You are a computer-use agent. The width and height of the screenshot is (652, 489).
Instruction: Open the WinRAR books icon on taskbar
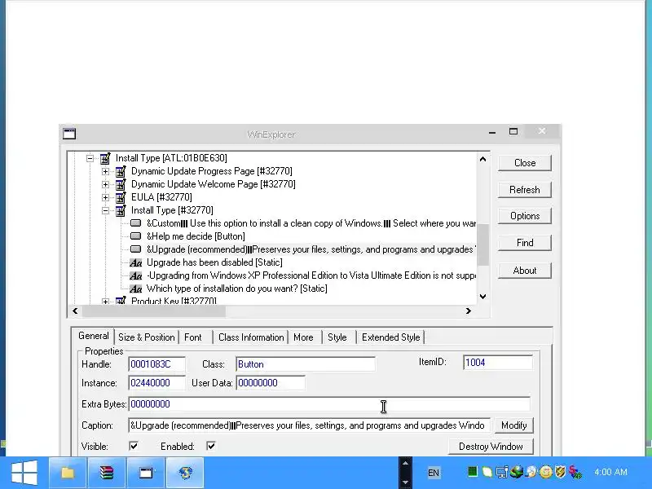click(x=107, y=473)
